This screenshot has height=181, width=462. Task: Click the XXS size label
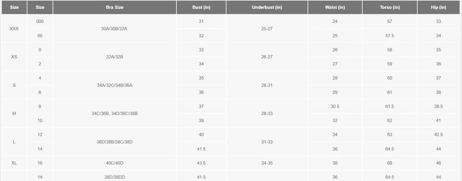click(14, 29)
